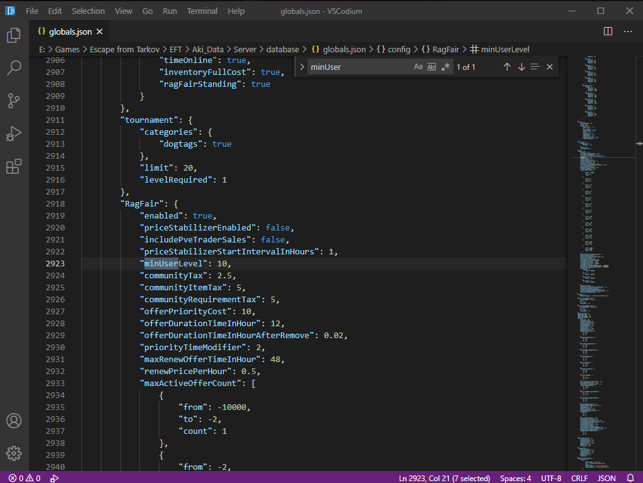643x483 pixels.
Task: Split the editor to the right
Action: pos(608,31)
